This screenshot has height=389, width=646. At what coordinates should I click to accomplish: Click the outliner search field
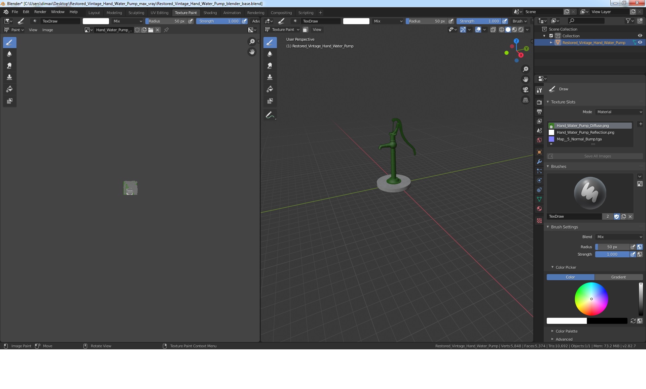pos(586,21)
